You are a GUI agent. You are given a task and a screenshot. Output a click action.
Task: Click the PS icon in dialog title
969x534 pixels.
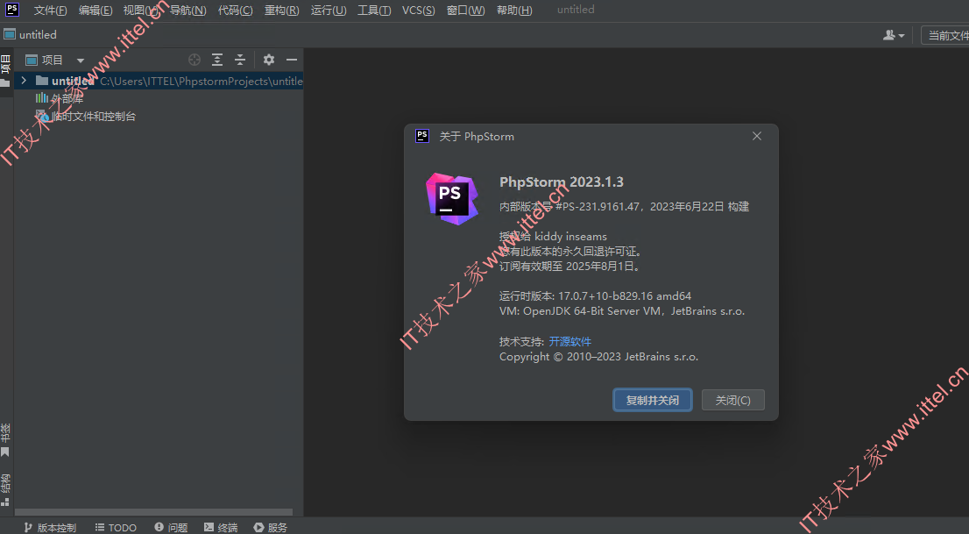422,136
